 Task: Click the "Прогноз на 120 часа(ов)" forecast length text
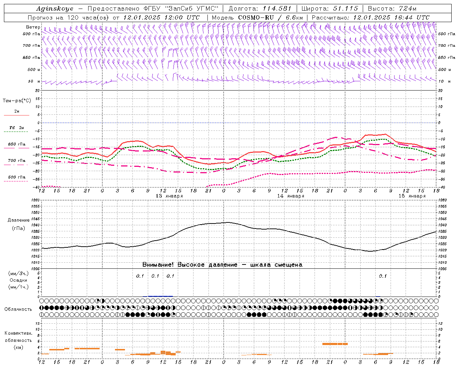tap(69, 17)
